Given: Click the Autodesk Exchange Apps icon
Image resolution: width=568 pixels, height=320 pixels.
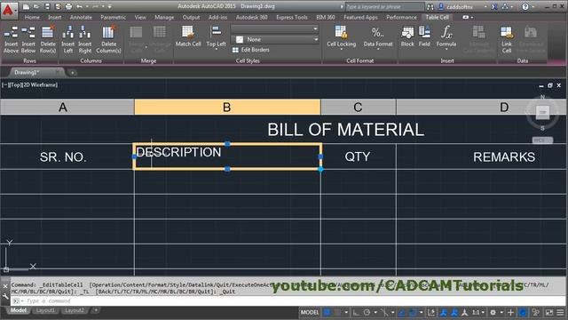Looking at the screenshot, I should click(494, 6).
